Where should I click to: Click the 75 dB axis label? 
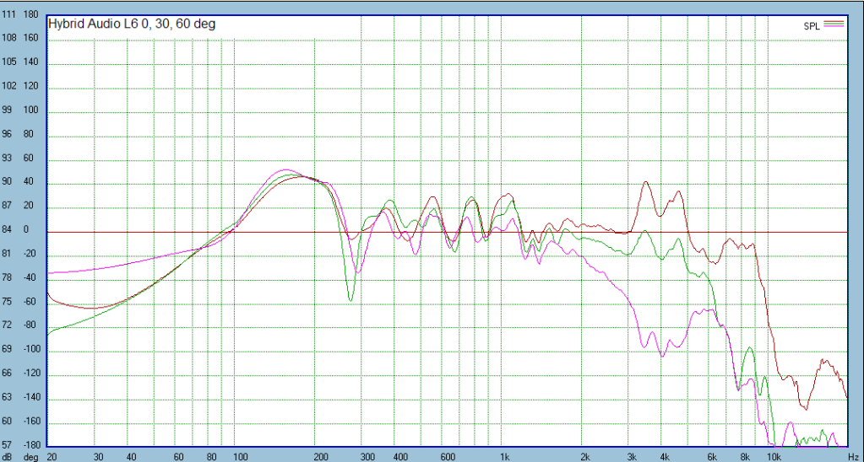click(8, 302)
